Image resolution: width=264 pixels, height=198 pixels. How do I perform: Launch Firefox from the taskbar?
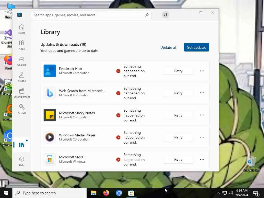[x=106, y=193]
